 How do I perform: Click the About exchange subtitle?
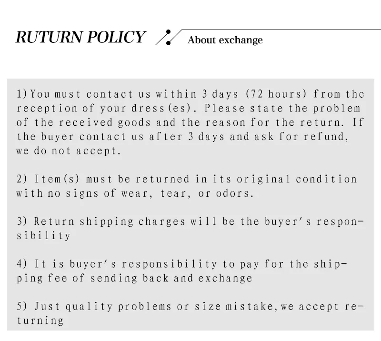(x=225, y=40)
